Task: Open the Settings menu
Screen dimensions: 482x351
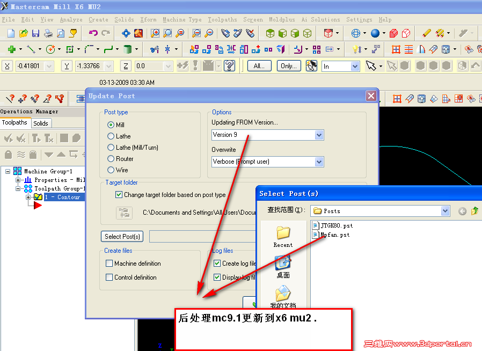Action: (x=359, y=19)
